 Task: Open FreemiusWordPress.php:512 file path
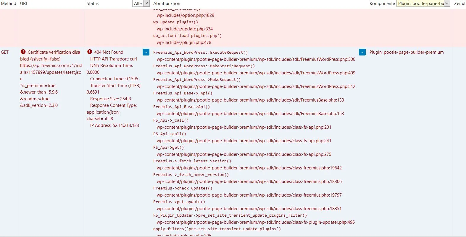(256, 86)
